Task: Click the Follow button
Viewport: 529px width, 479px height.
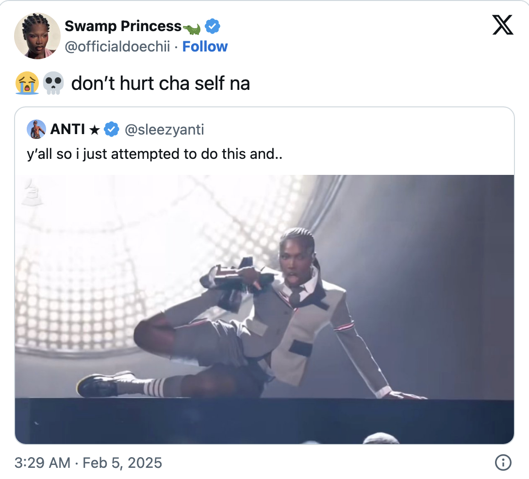Action: point(205,46)
